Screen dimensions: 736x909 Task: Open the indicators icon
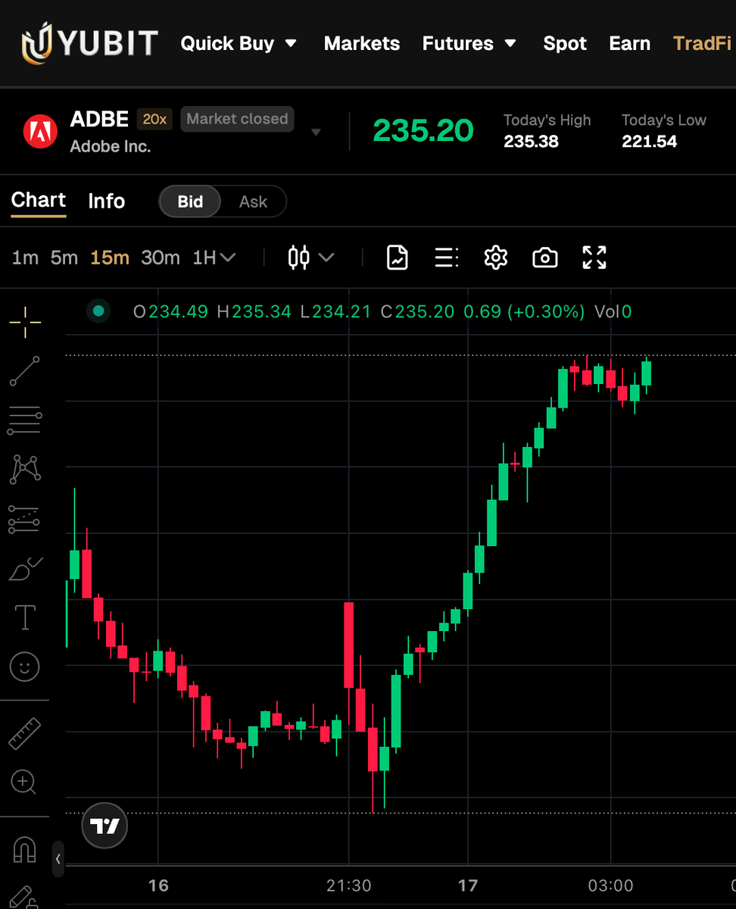pyautogui.click(x=398, y=258)
